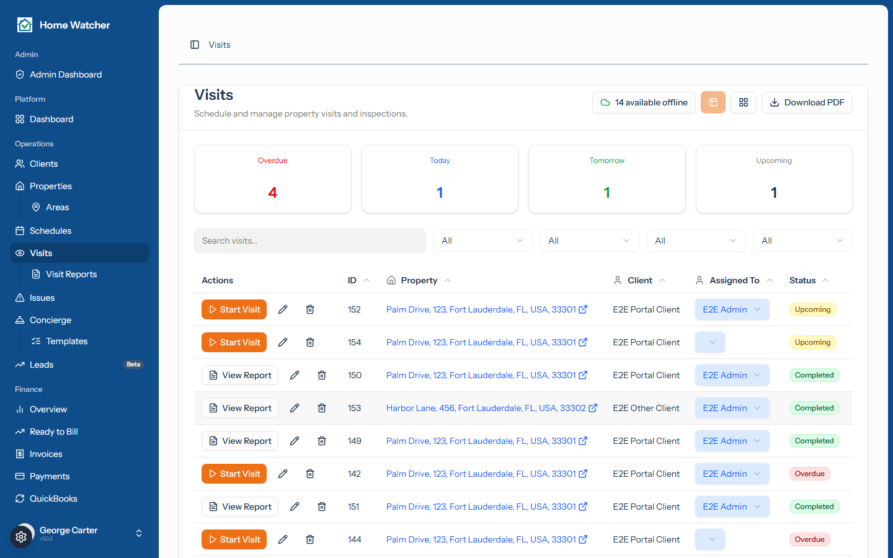Change assignee dropdown for visit 153
Image resolution: width=893 pixels, height=558 pixels.
point(732,408)
